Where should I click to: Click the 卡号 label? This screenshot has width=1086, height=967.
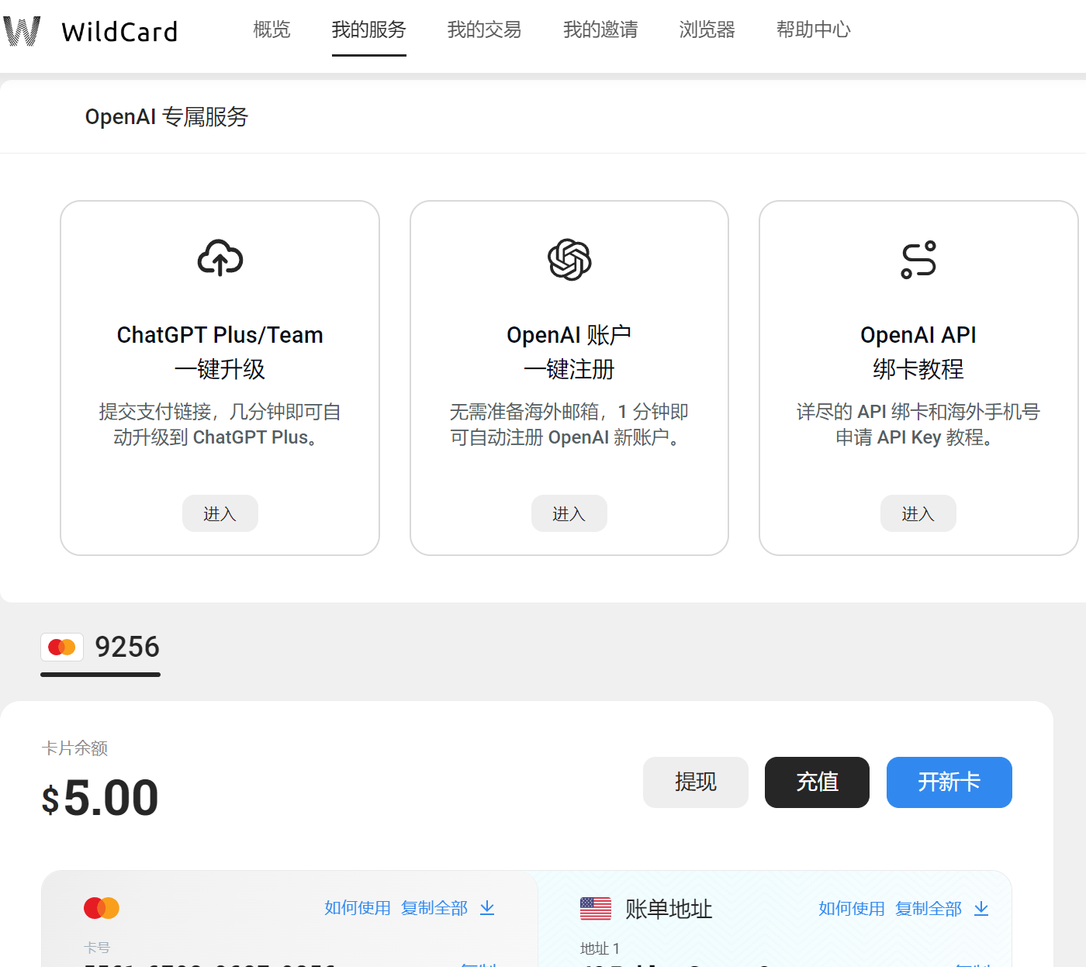[x=97, y=948]
